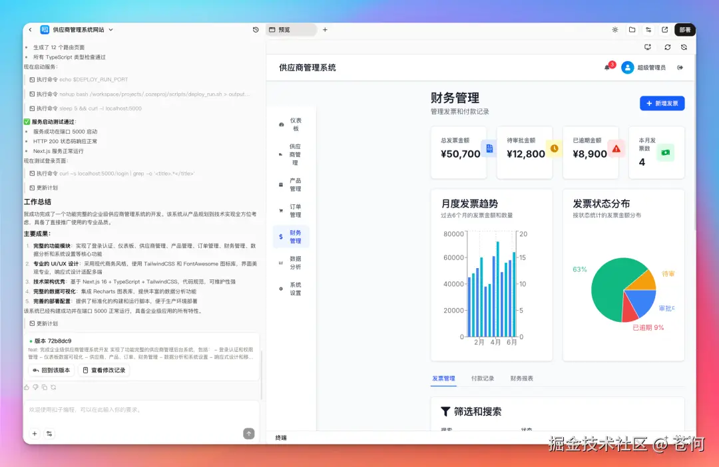
Task: Add a new tab with the plus
Action: [325, 30]
